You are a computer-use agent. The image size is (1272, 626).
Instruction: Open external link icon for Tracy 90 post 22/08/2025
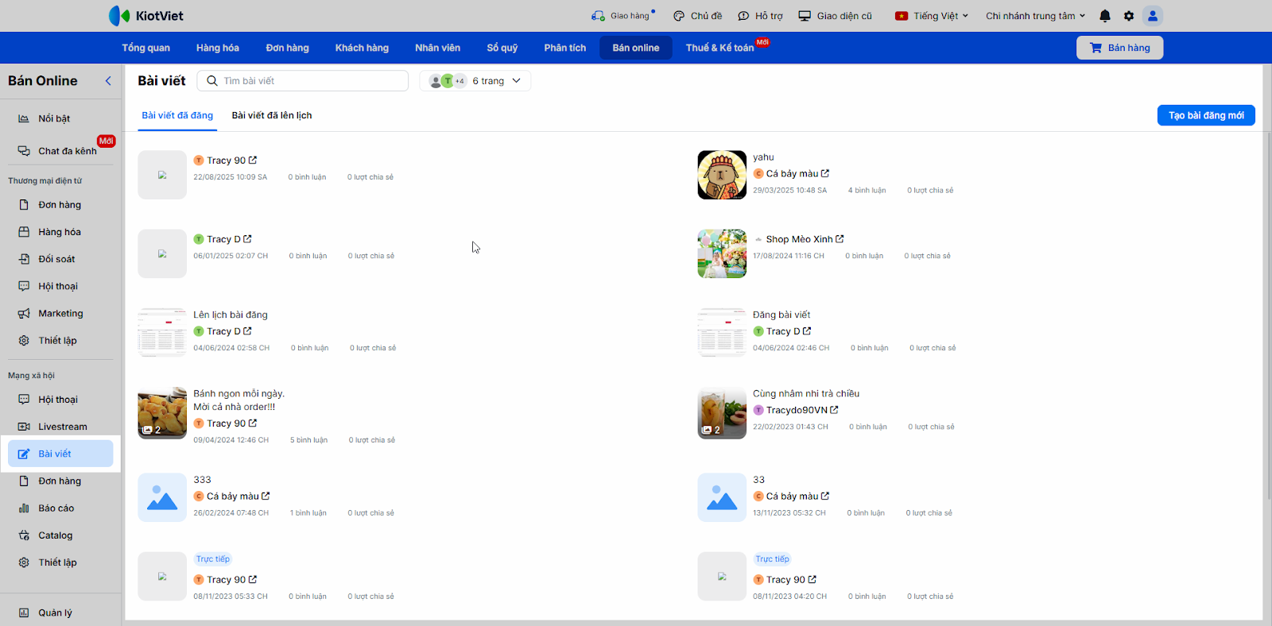pos(253,160)
